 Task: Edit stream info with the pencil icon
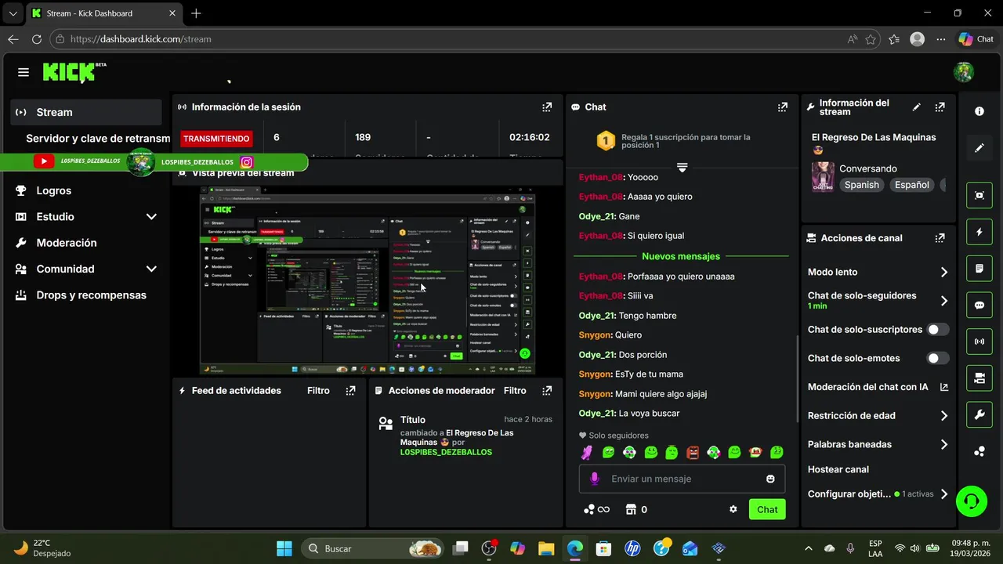coord(917,107)
